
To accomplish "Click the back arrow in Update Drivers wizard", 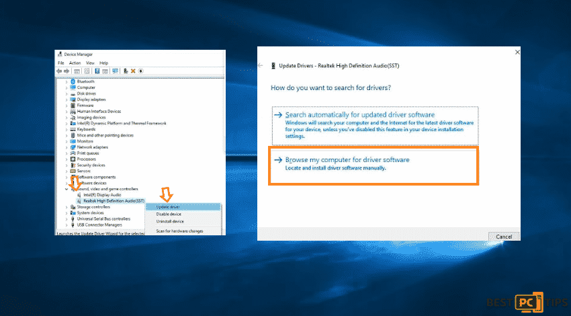I will click(261, 66).
